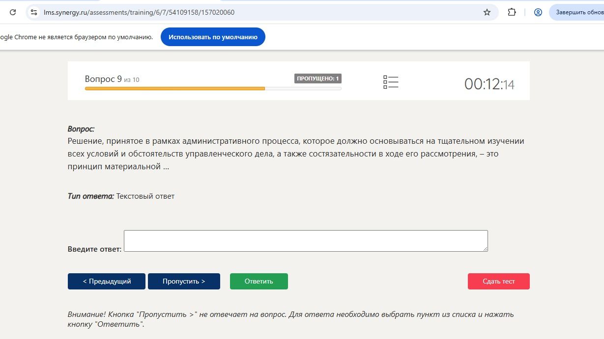Screen dimensions: 604x339
Task: Reload the page with the refresh icon
Action: pyautogui.click(x=13, y=12)
